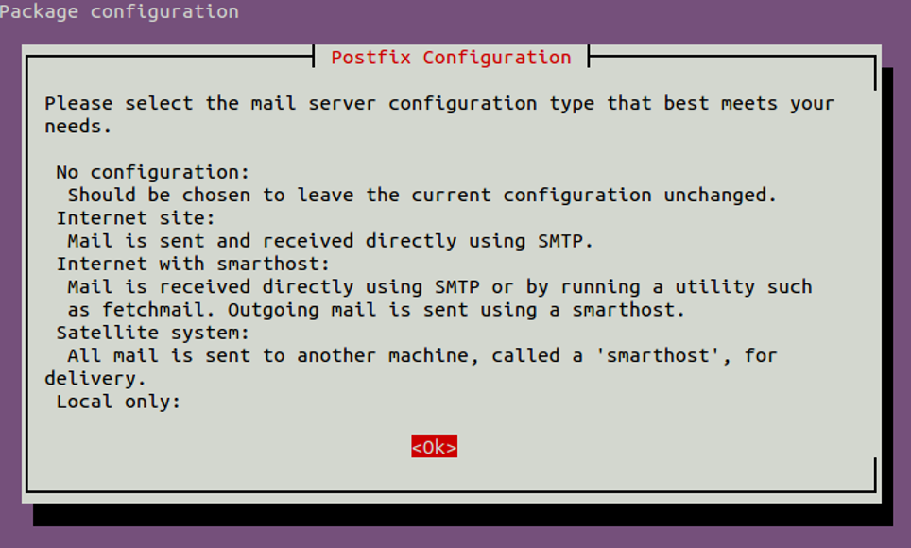Click the 'as fetchmail. Outgoing mail' line
911x548 pixels.
click(x=376, y=310)
